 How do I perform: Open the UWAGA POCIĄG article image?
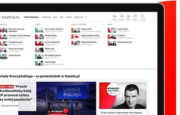(x=66, y=98)
